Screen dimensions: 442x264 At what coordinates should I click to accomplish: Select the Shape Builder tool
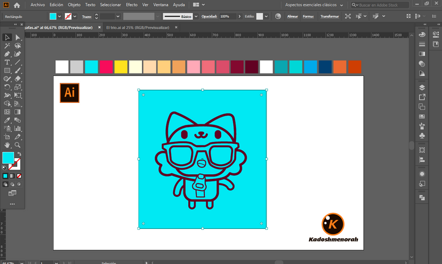[x=7, y=104]
